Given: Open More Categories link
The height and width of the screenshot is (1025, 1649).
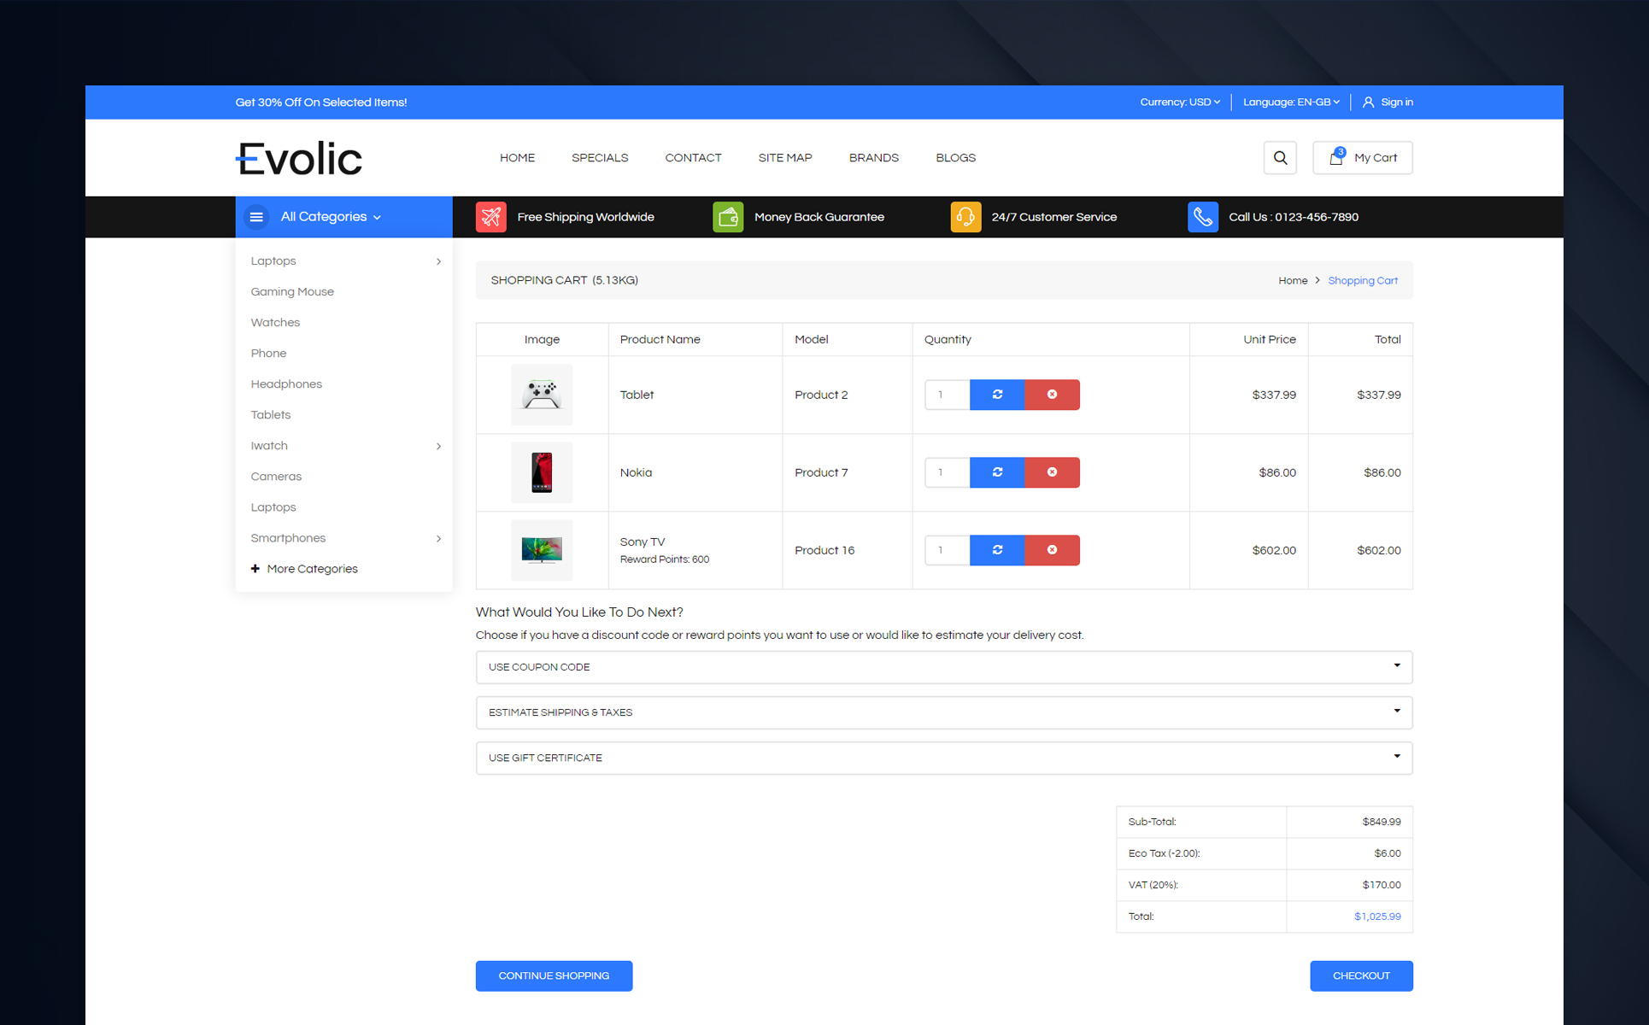Looking at the screenshot, I should click(312, 569).
